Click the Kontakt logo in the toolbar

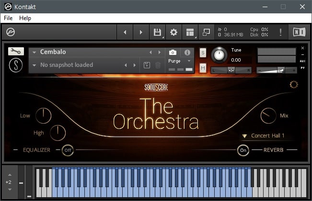(x=11, y=32)
